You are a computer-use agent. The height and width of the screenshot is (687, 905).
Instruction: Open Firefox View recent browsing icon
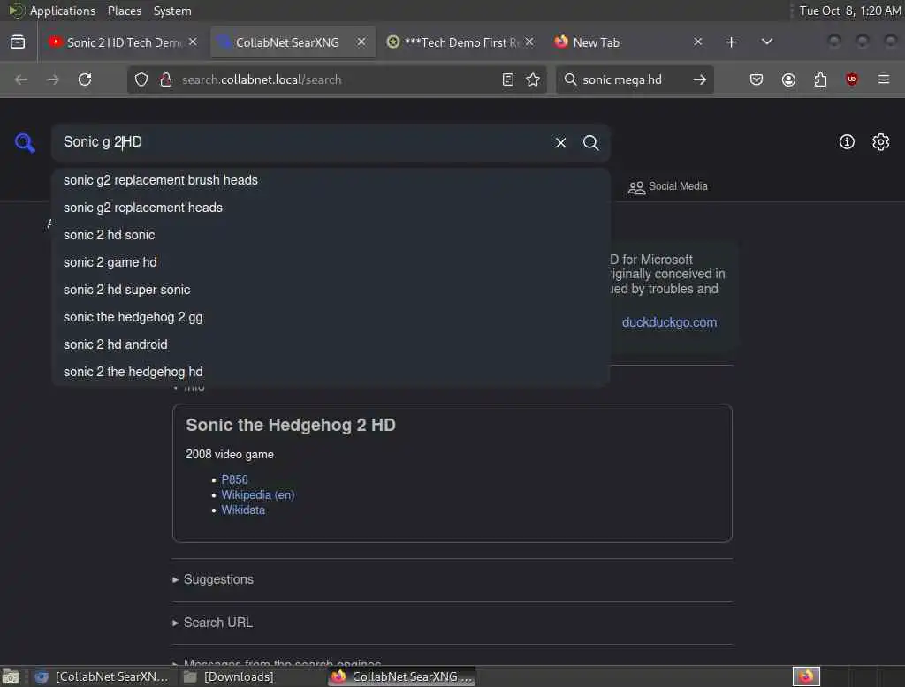(x=18, y=42)
